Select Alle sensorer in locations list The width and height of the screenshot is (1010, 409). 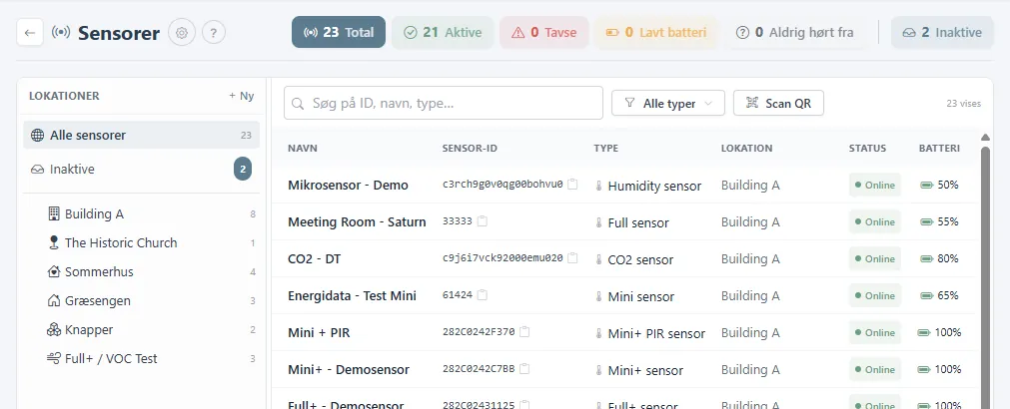coord(142,135)
